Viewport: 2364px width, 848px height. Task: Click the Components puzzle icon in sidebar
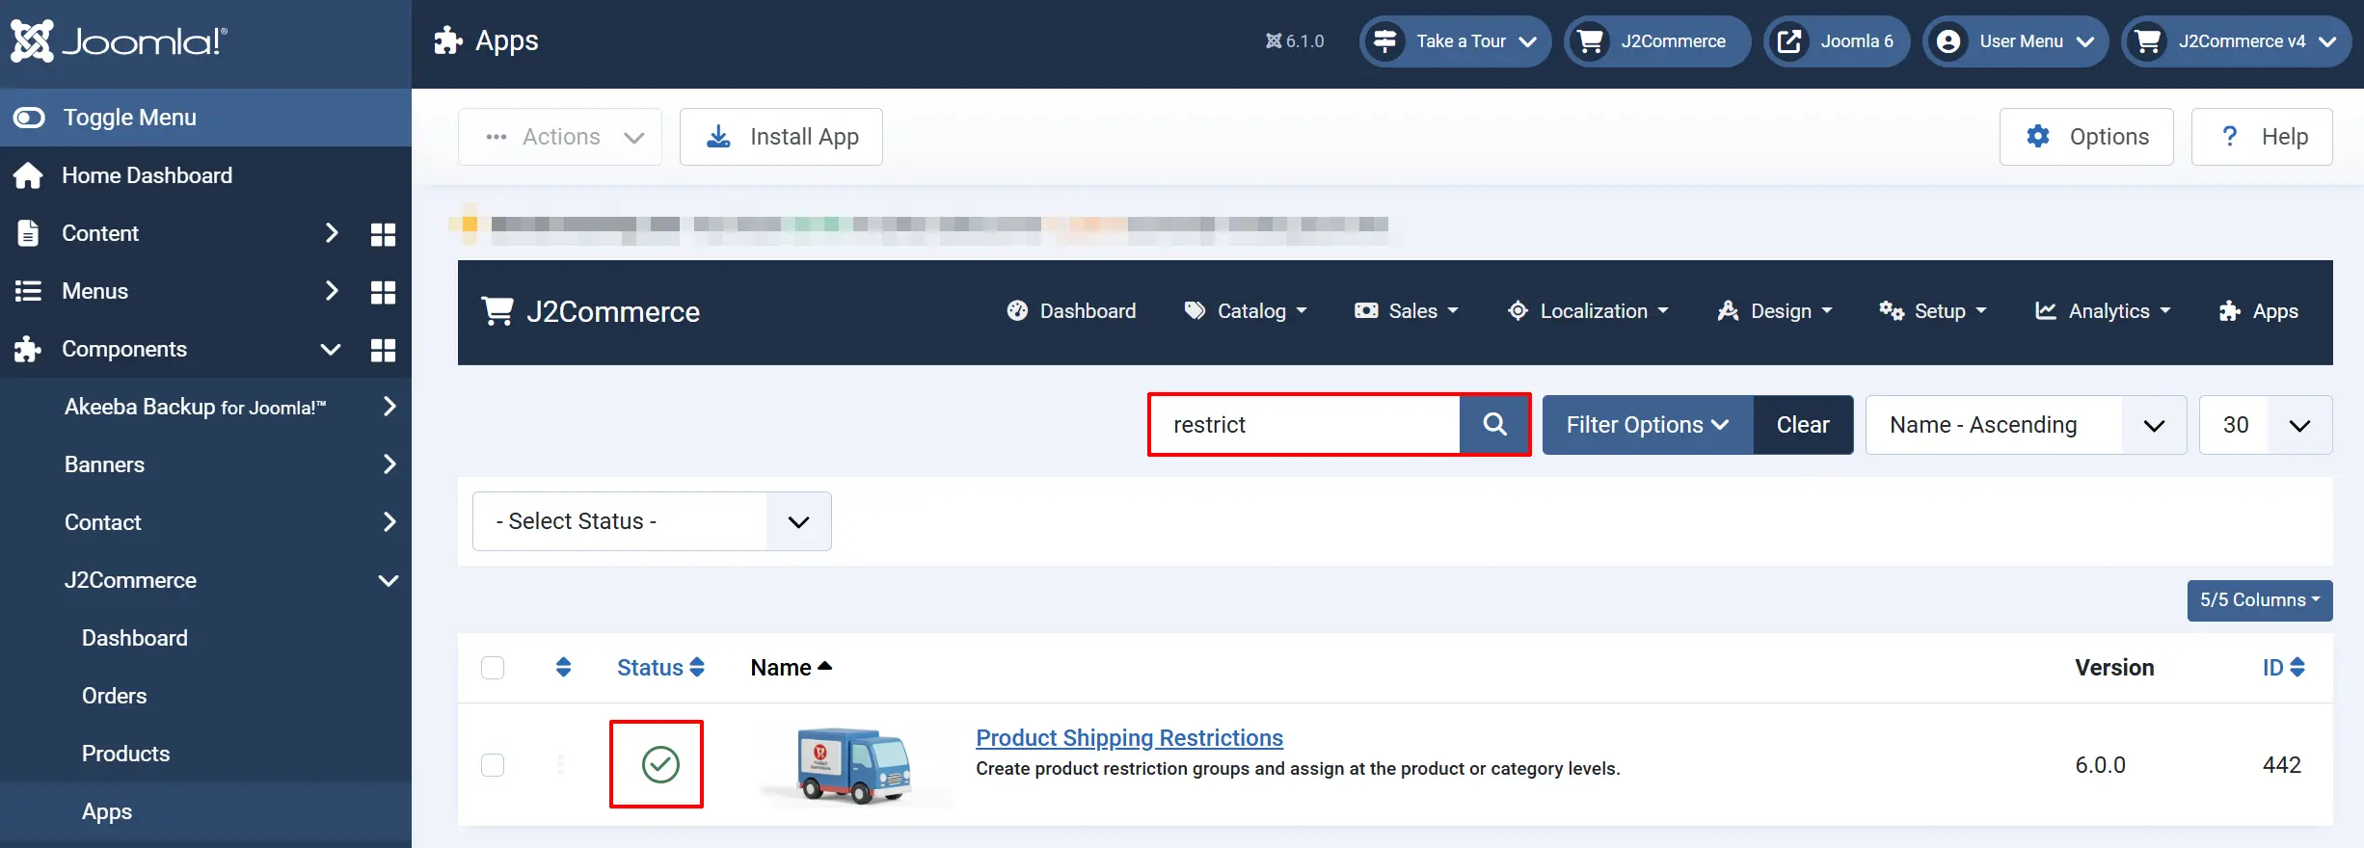[28, 349]
